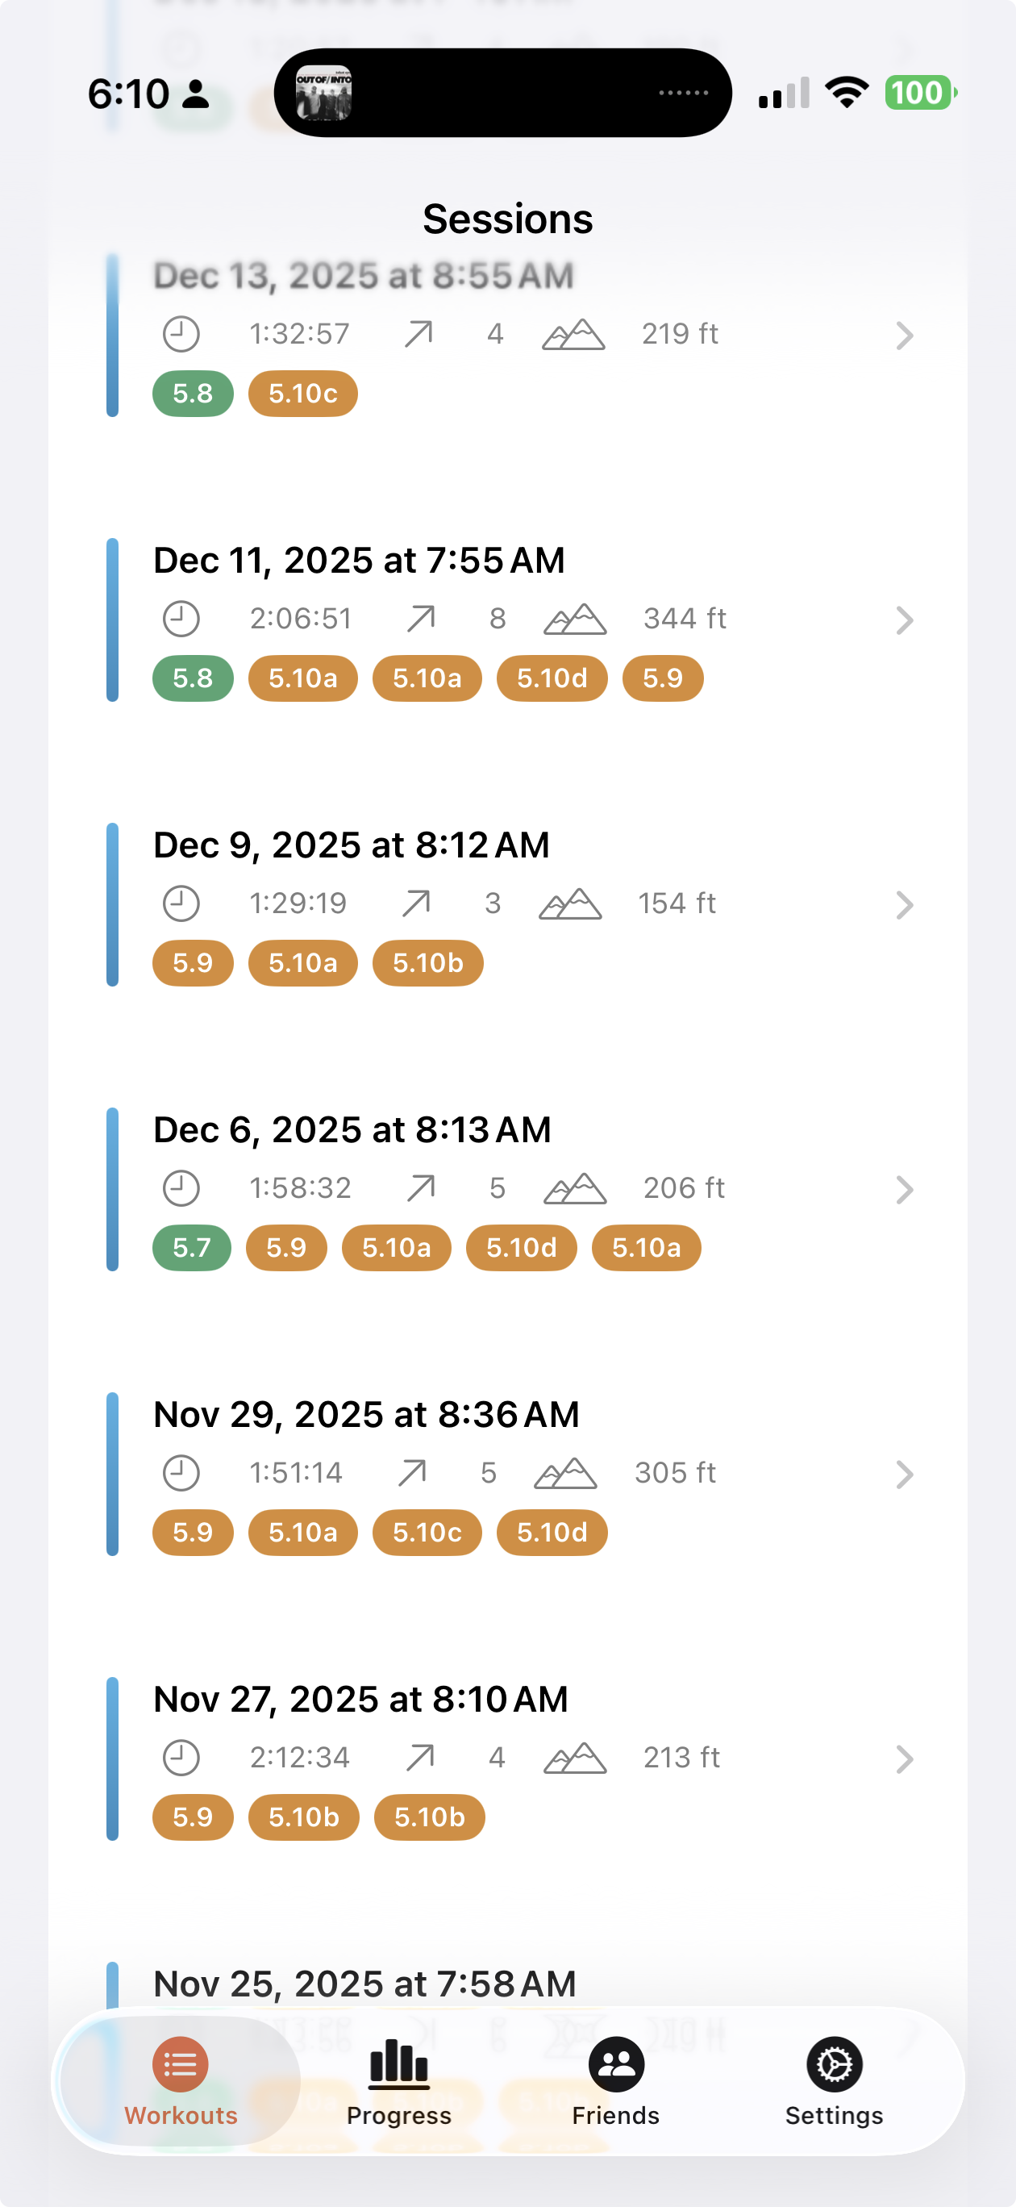Viewport: 1016px width, 2207px height.
Task: Select the 5.10d badge in Dec 11 session
Action: [552, 678]
